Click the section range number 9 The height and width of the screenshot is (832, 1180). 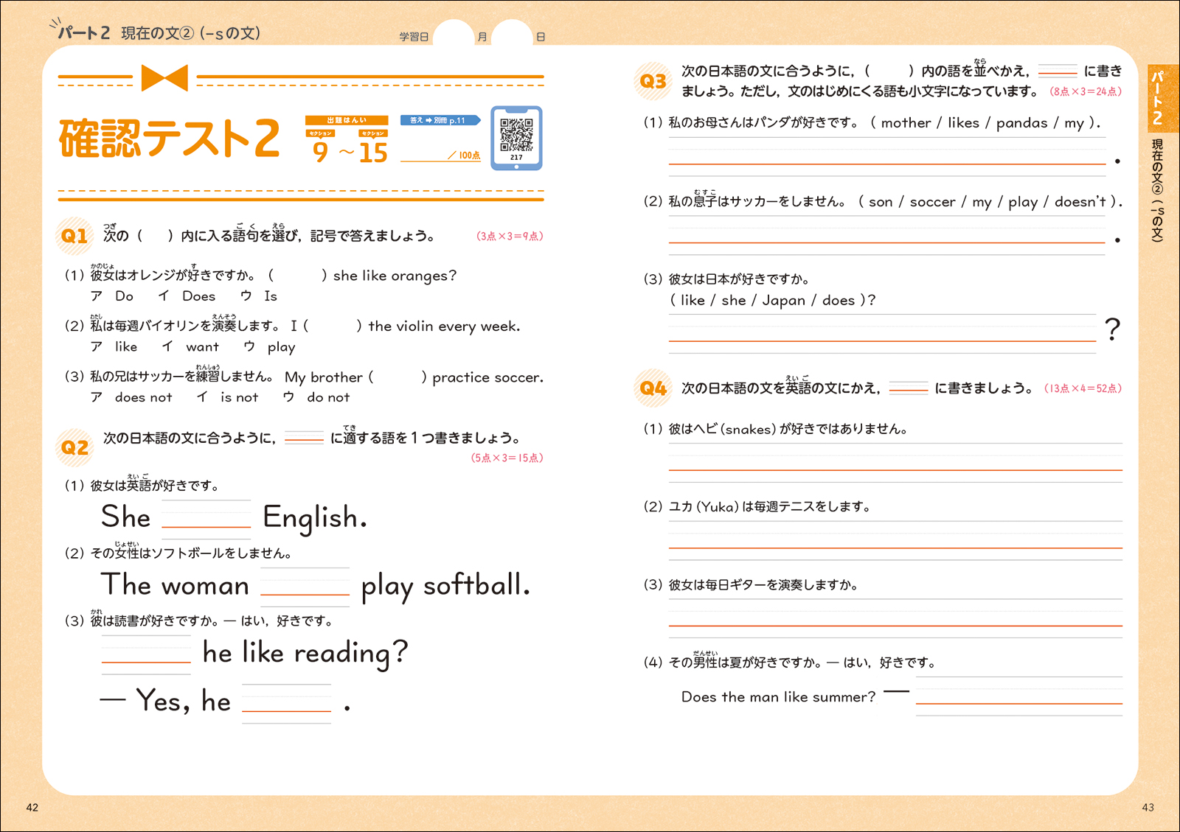pyautogui.click(x=320, y=152)
